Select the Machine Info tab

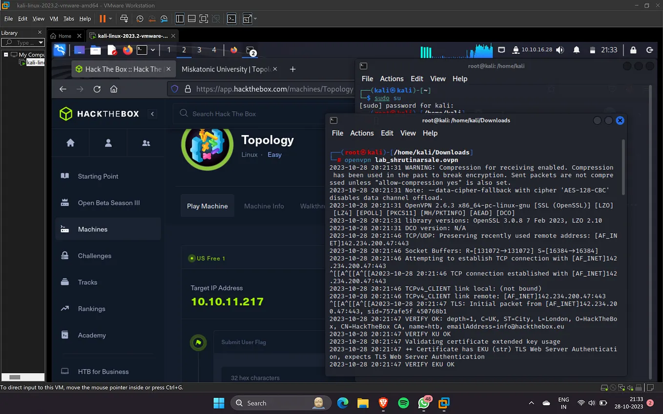264,206
